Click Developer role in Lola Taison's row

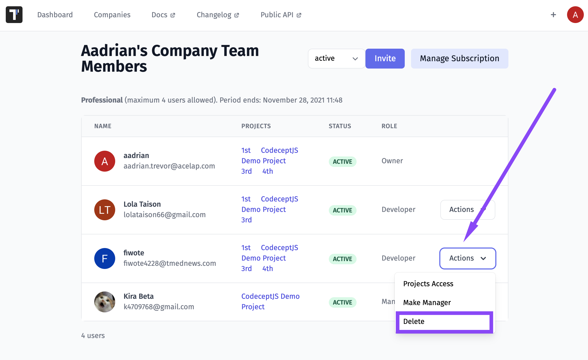click(398, 209)
